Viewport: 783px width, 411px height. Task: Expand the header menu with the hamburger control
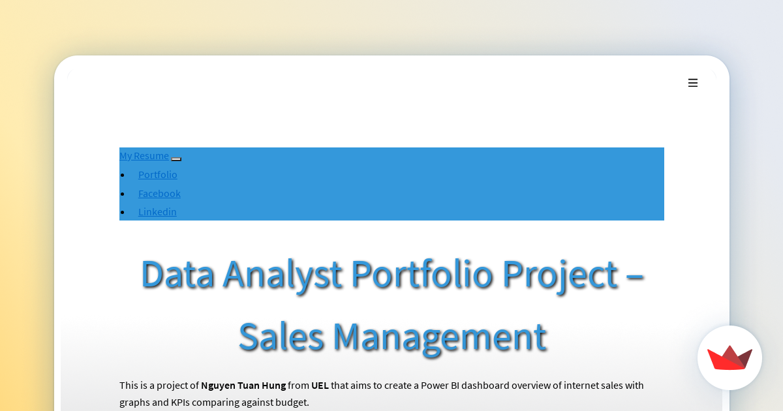pos(693,83)
